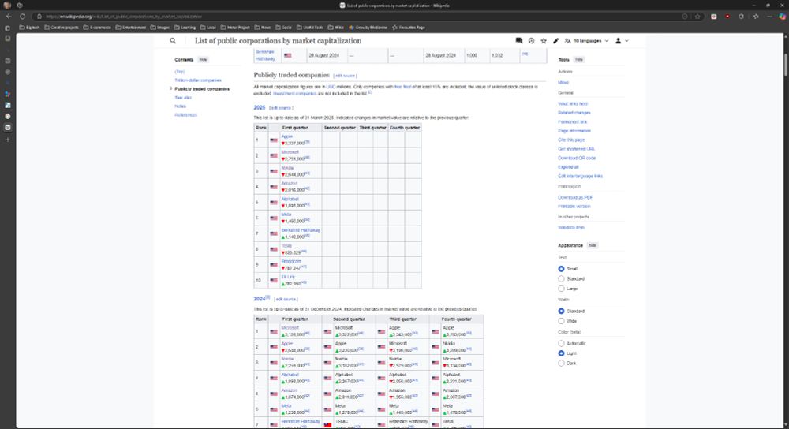The image size is (789, 429).
Task: Open the Learning bookmarks folder
Action: coord(185,28)
